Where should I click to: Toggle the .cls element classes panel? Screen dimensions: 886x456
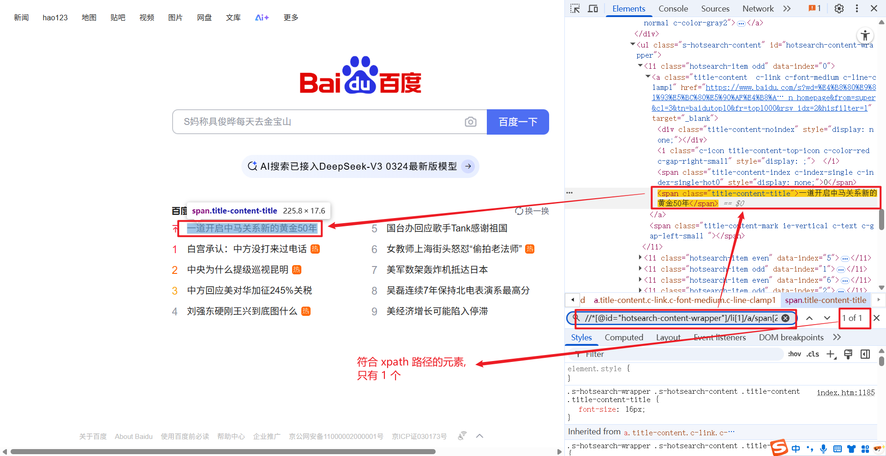813,354
